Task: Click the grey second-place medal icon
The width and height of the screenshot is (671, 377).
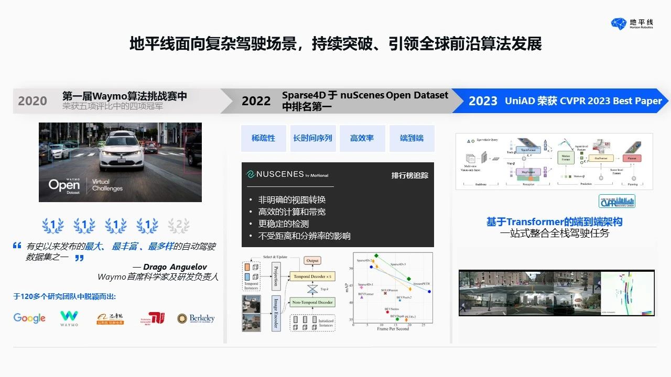Action: [179, 226]
